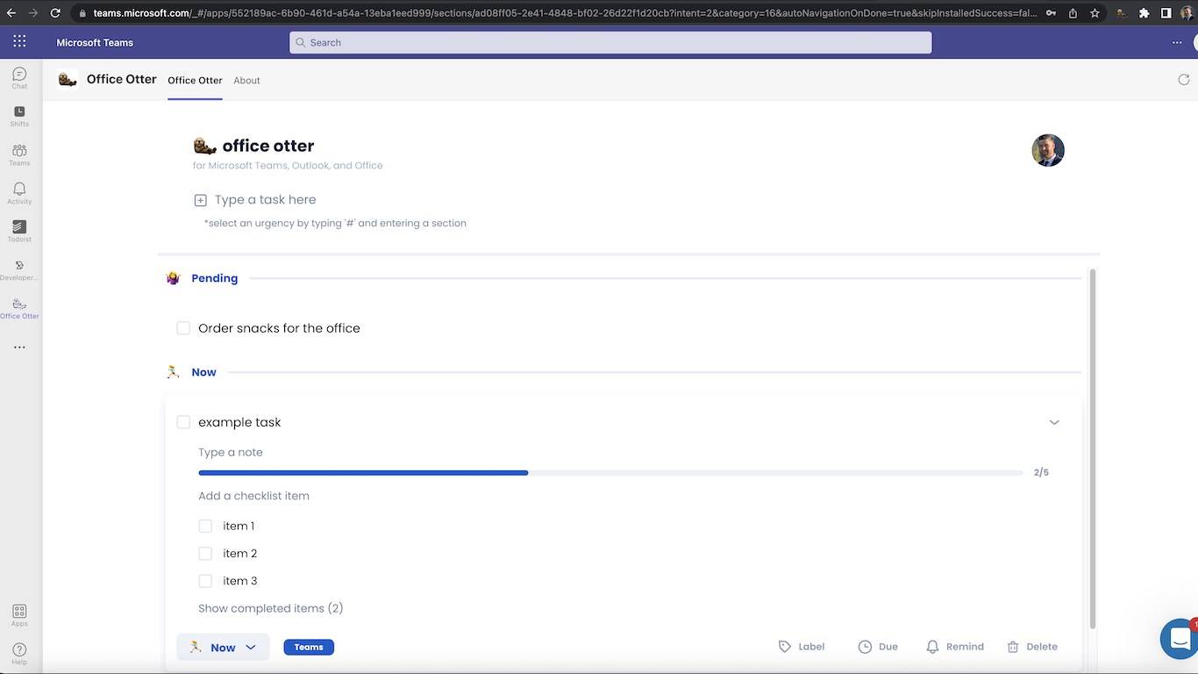The image size is (1198, 674).
Task: Reload the Office Otter tab
Action: tap(1183, 80)
